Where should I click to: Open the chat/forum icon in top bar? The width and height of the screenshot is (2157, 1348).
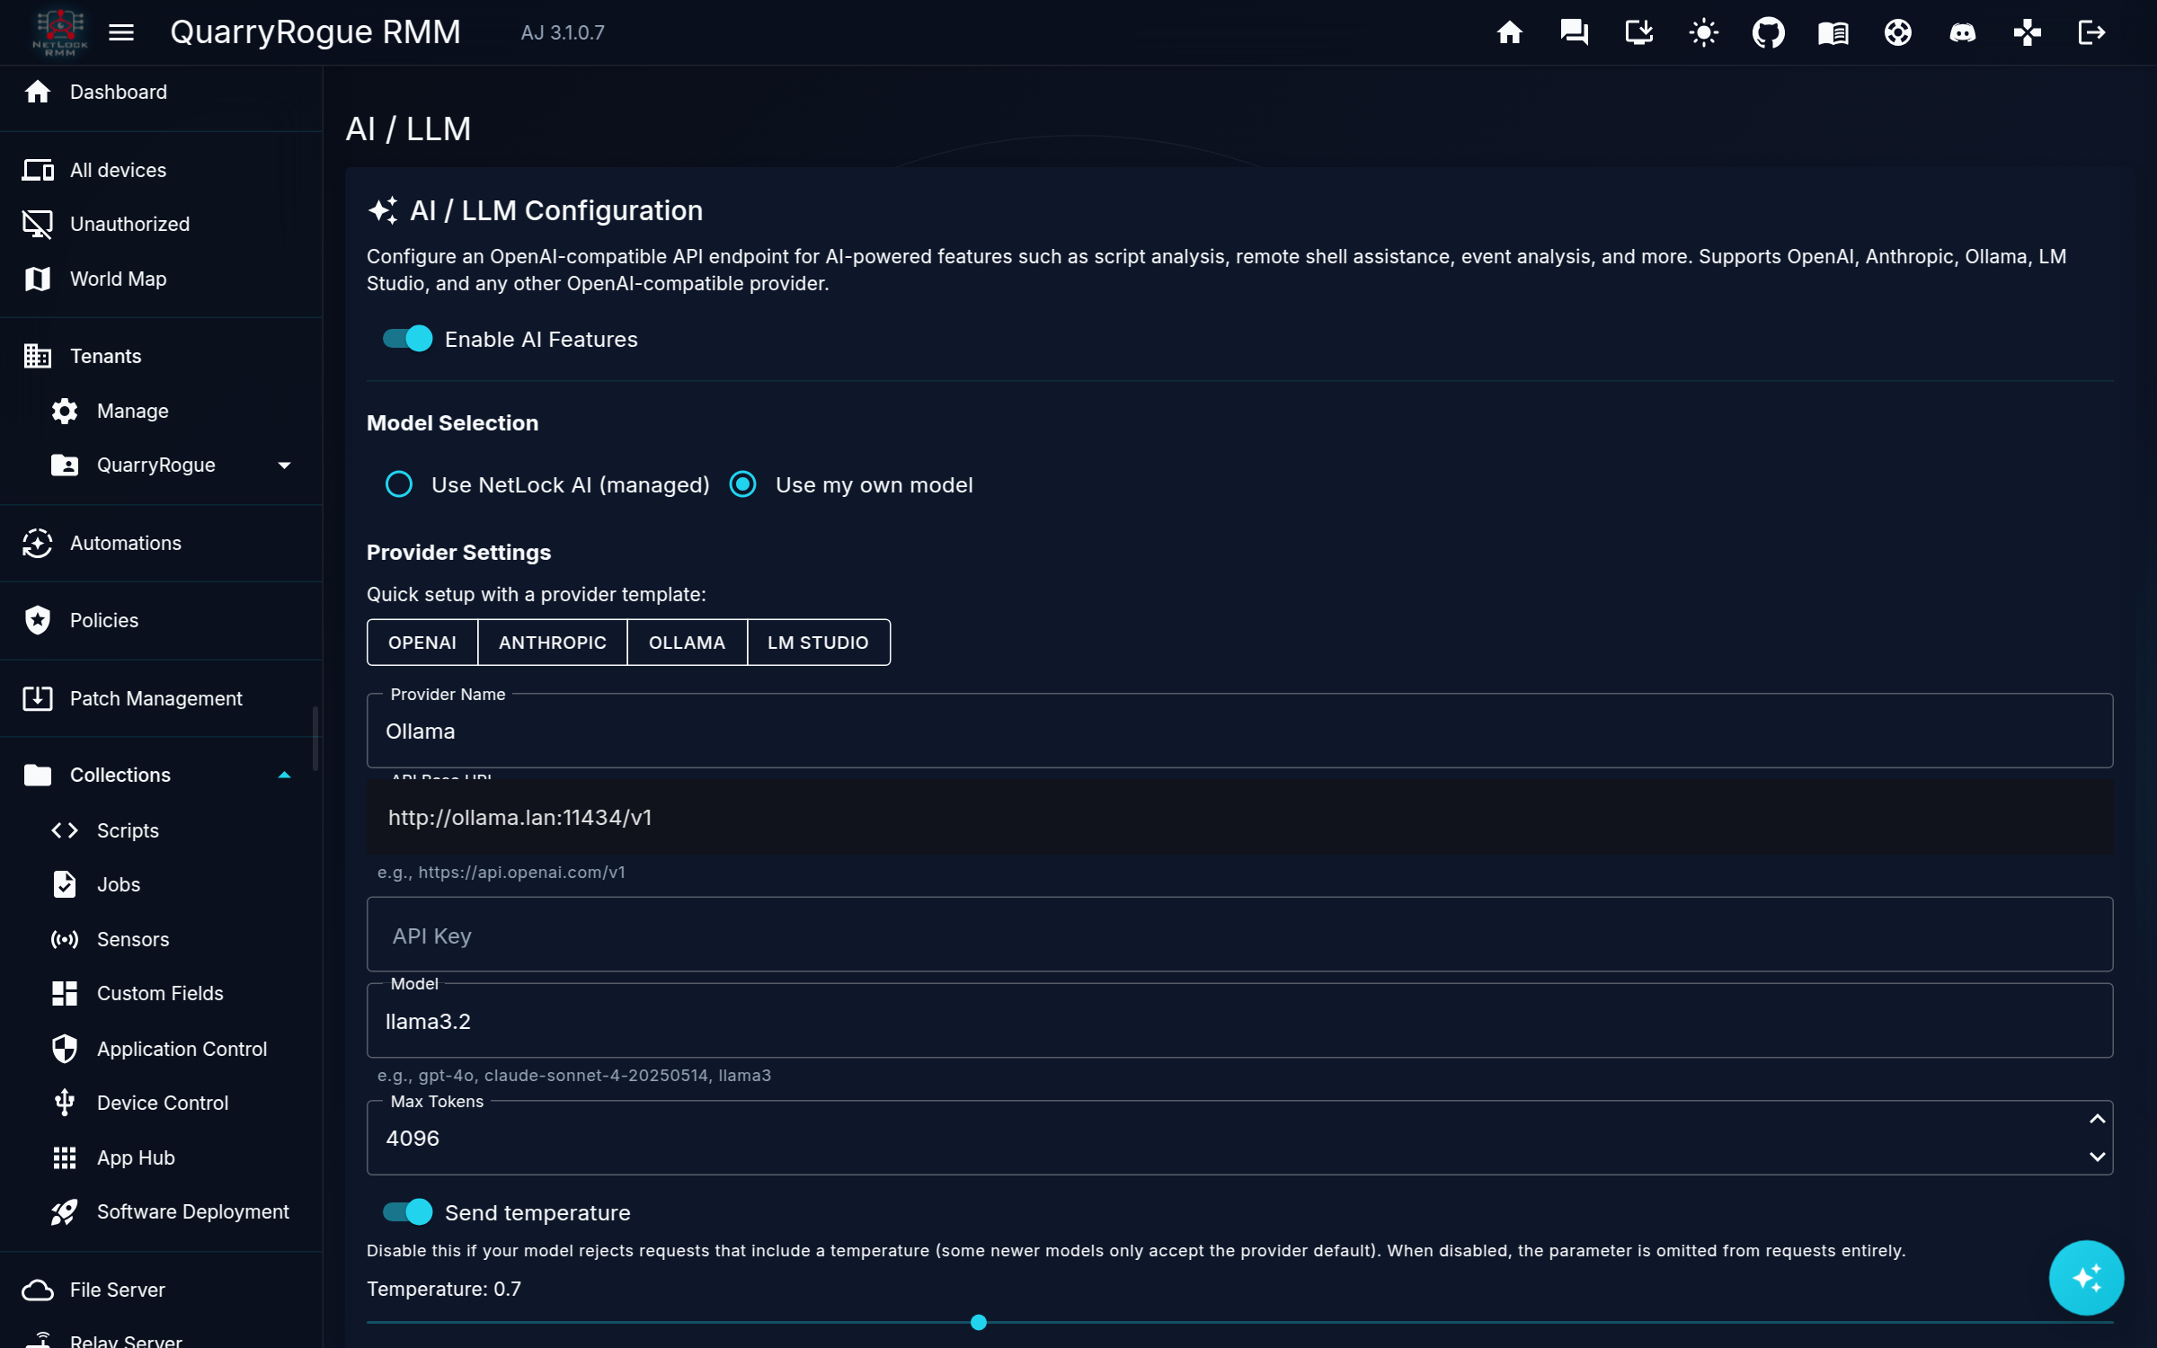tap(1575, 32)
